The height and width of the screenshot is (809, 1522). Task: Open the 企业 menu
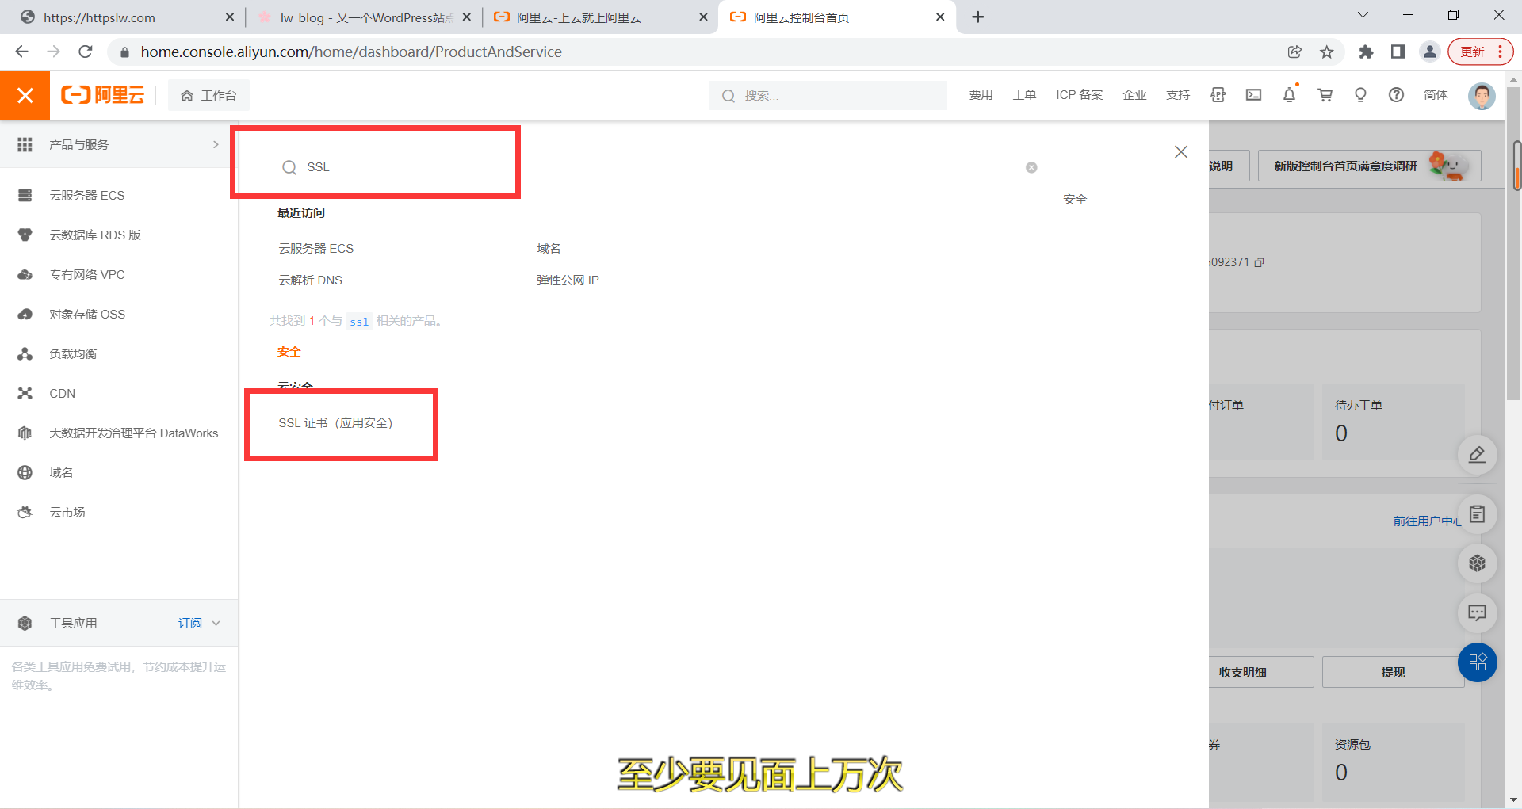point(1134,95)
